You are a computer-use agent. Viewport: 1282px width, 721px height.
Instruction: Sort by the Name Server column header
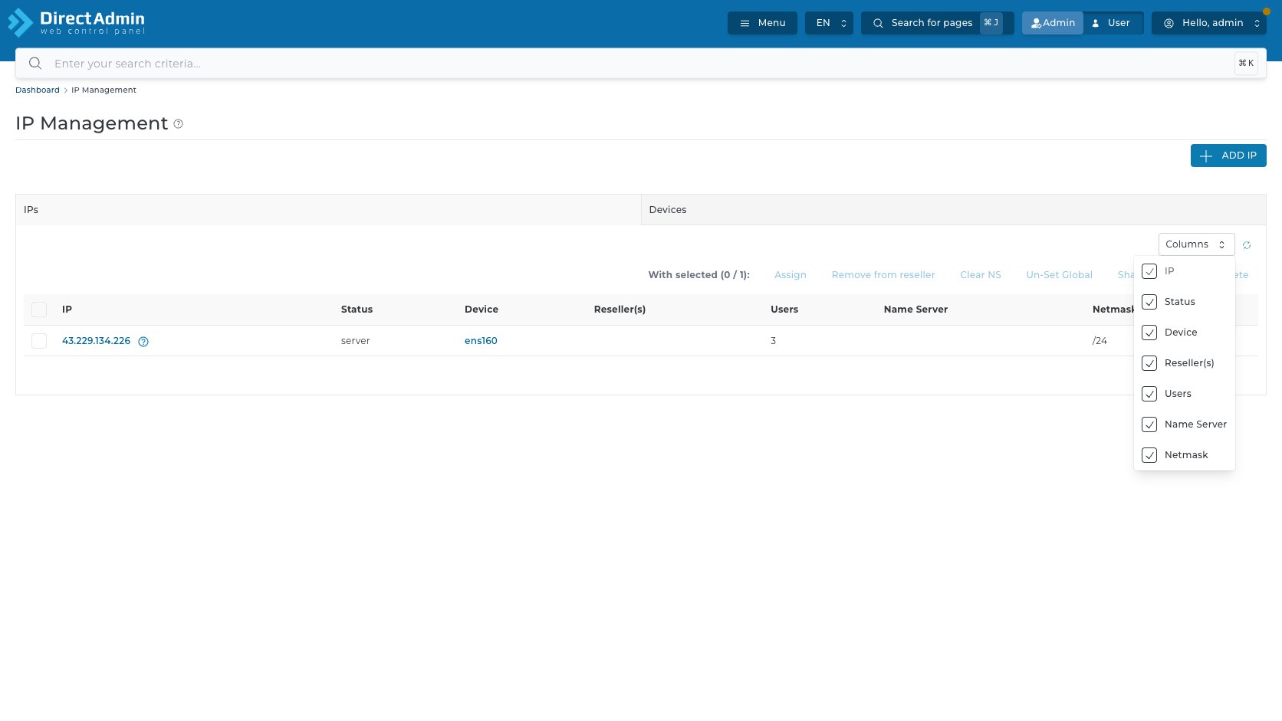click(x=915, y=310)
